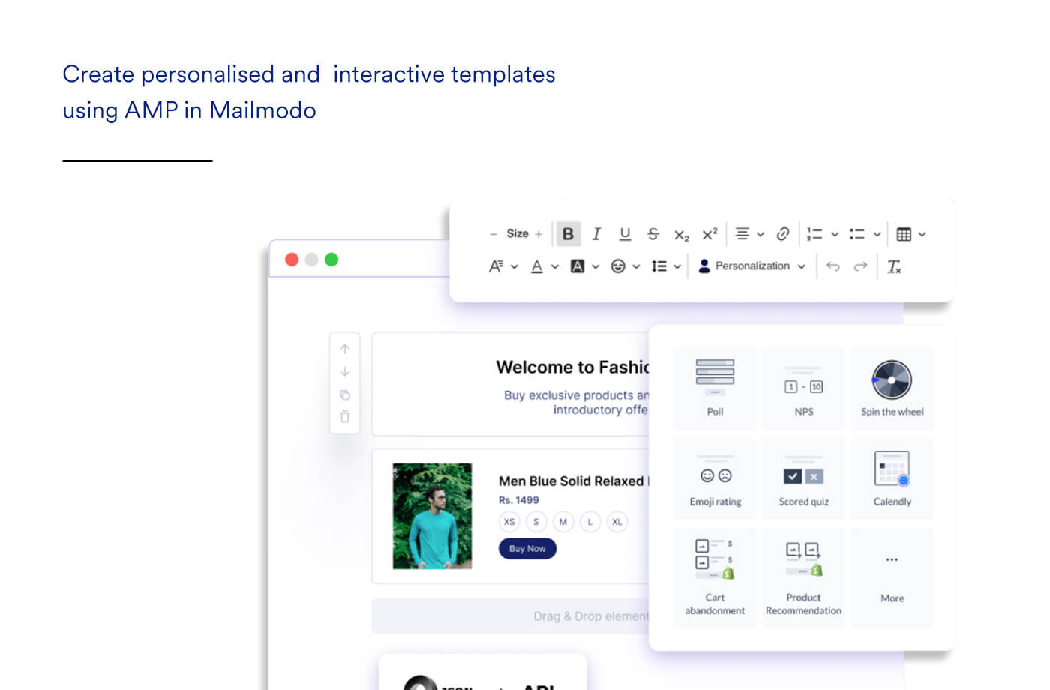Viewport: 1050px width, 690px height.
Task: Add an NPS widget
Action: (x=803, y=388)
